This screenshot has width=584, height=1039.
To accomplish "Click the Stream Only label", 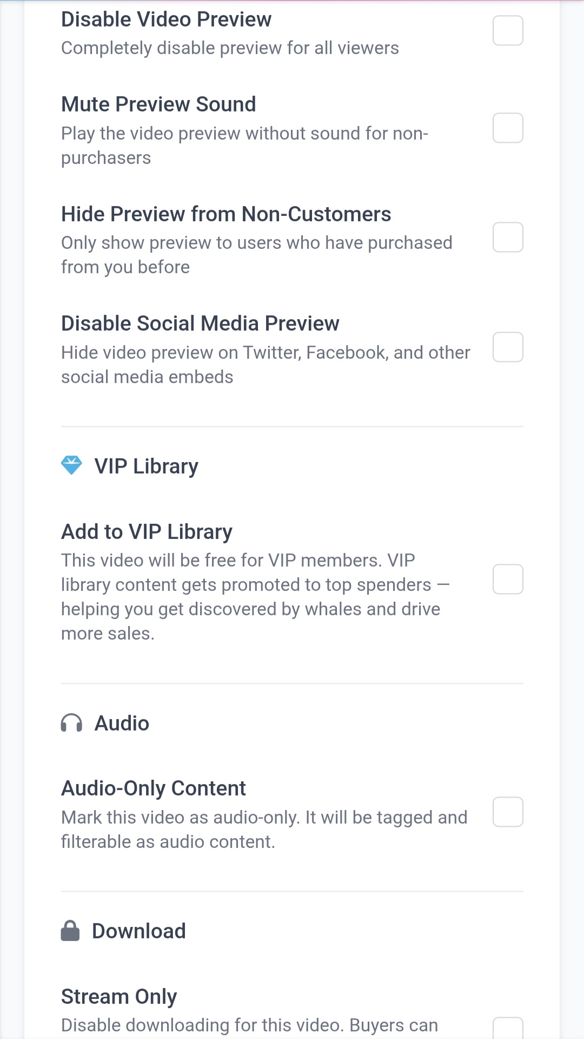I will point(119,996).
